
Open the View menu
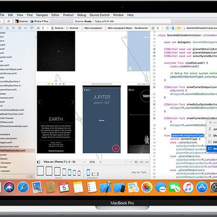click(x=20, y=15)
